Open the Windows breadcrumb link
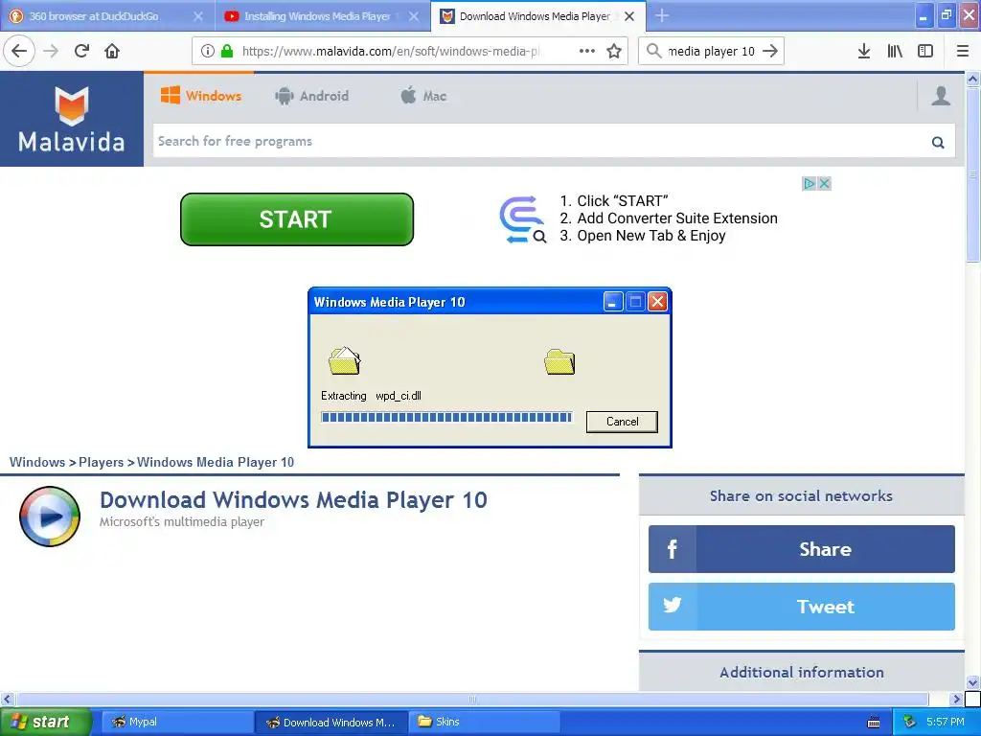981x736 pixels. point(37,462)
